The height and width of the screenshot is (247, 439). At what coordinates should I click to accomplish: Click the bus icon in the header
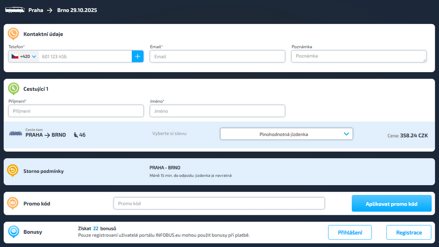coord(14,10)
